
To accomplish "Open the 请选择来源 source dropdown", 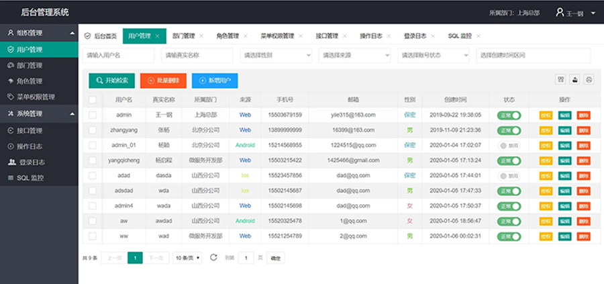I will (x=354, y=55).
